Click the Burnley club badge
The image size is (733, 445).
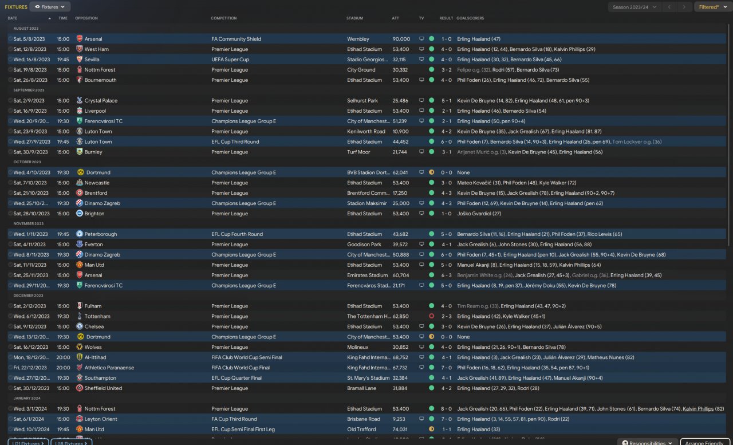(x=80, y=152)
